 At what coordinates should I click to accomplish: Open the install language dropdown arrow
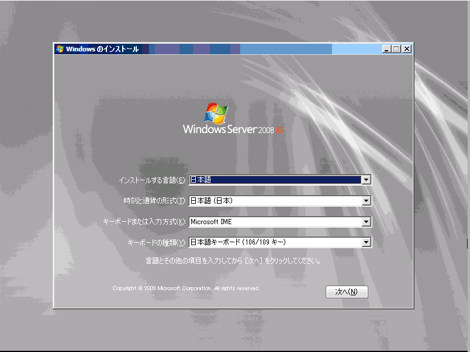tap(366, 180)
